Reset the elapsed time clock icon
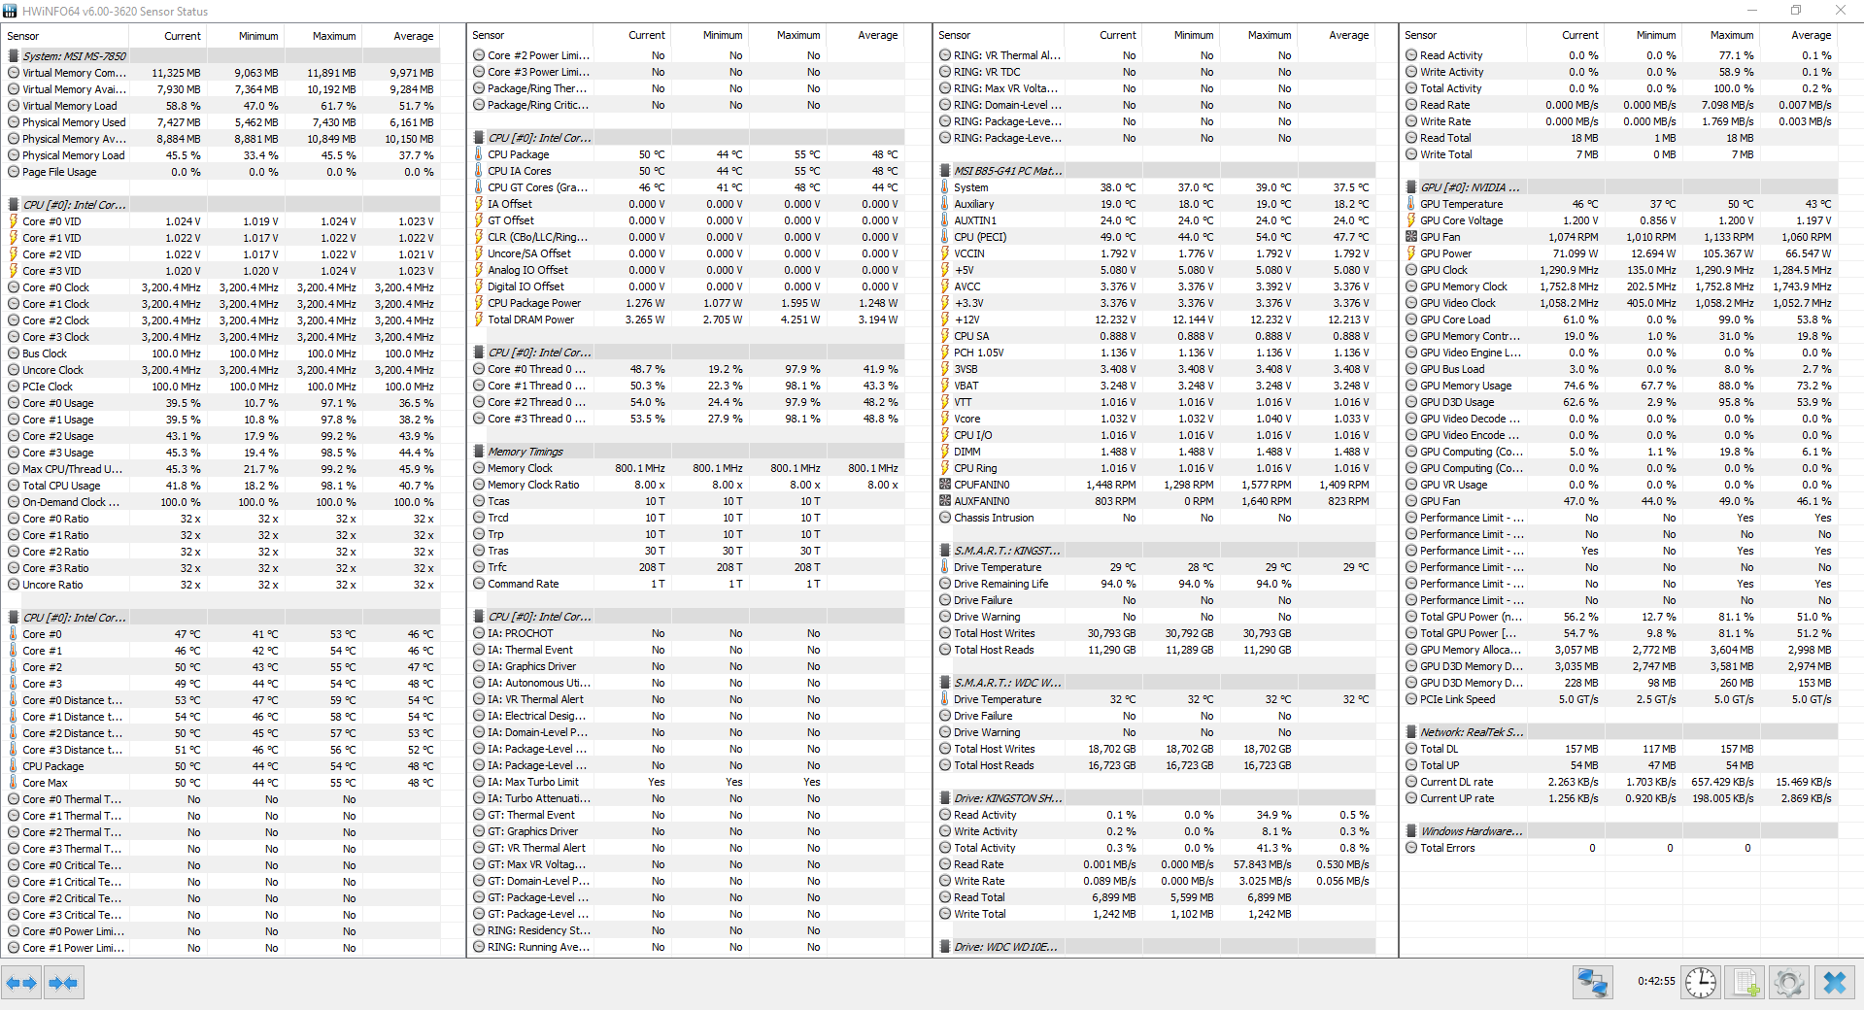Image resolution: width=1864 pixels, height=1010 pixels. [1700, 983]
